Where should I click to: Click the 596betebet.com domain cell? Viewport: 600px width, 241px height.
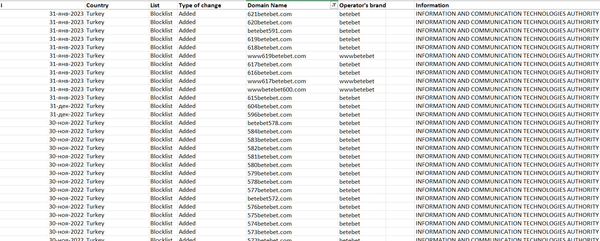pyautogui.click(x=269, y=115)
